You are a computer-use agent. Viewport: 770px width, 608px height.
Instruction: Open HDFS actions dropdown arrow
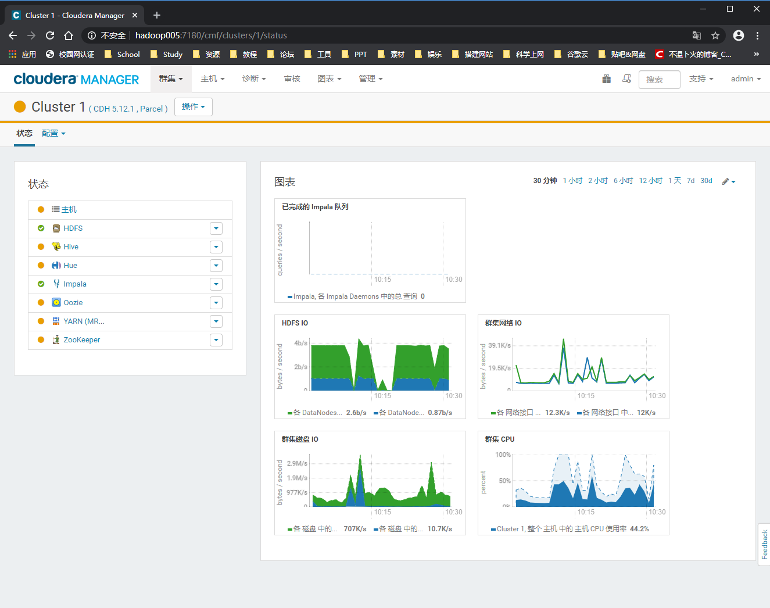(x=216, y=228)
